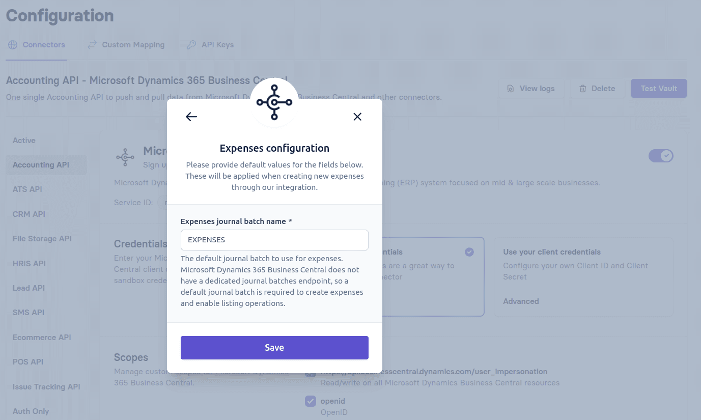Click the trash icon on the Delete button
The height and width of the screenshot is (420, 701).
click(x=583, y=88)
